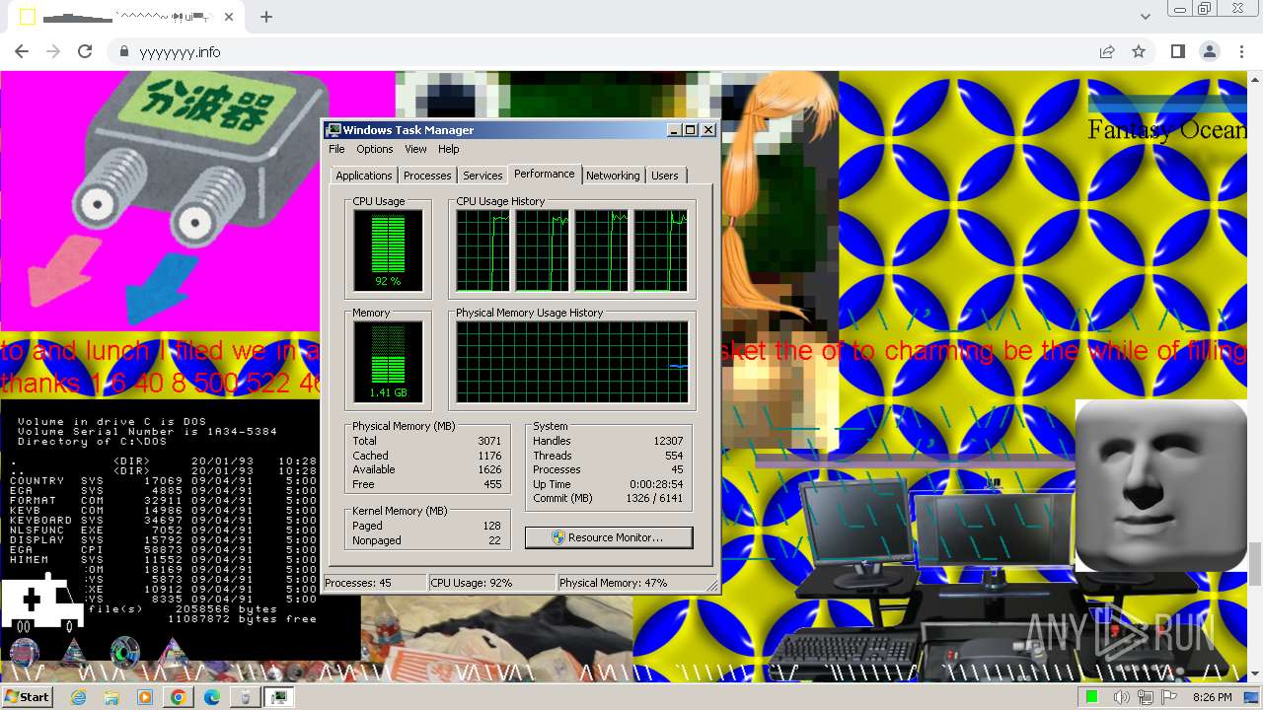Open the Windows Start menu
The height and width of the screenshot is (710, 1263).
(x=28, y=696)
